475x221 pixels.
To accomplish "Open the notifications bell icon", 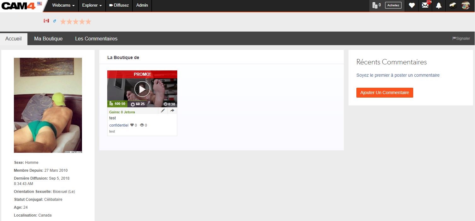I will pos(439,5).
